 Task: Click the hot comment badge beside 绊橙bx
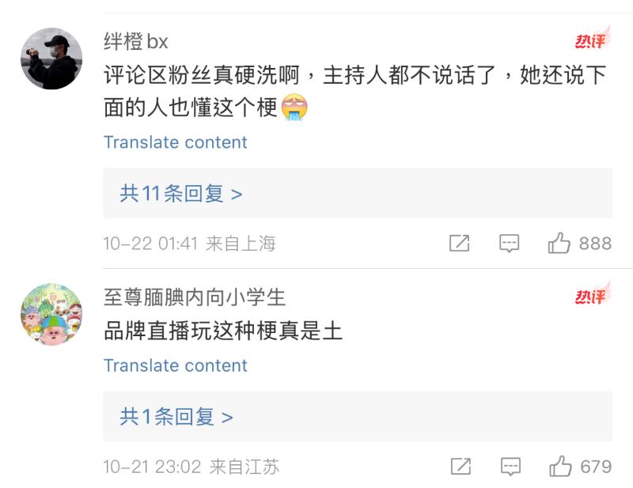point(591,40)
